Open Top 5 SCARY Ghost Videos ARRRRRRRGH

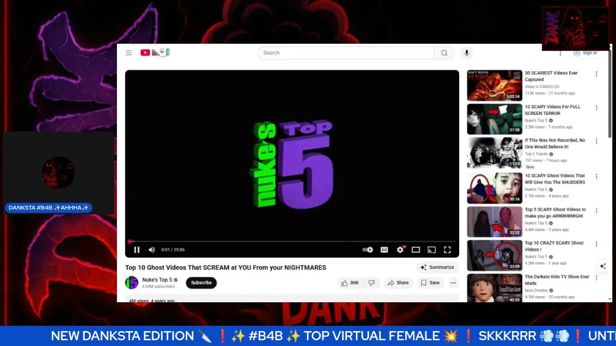pos(494,222)
